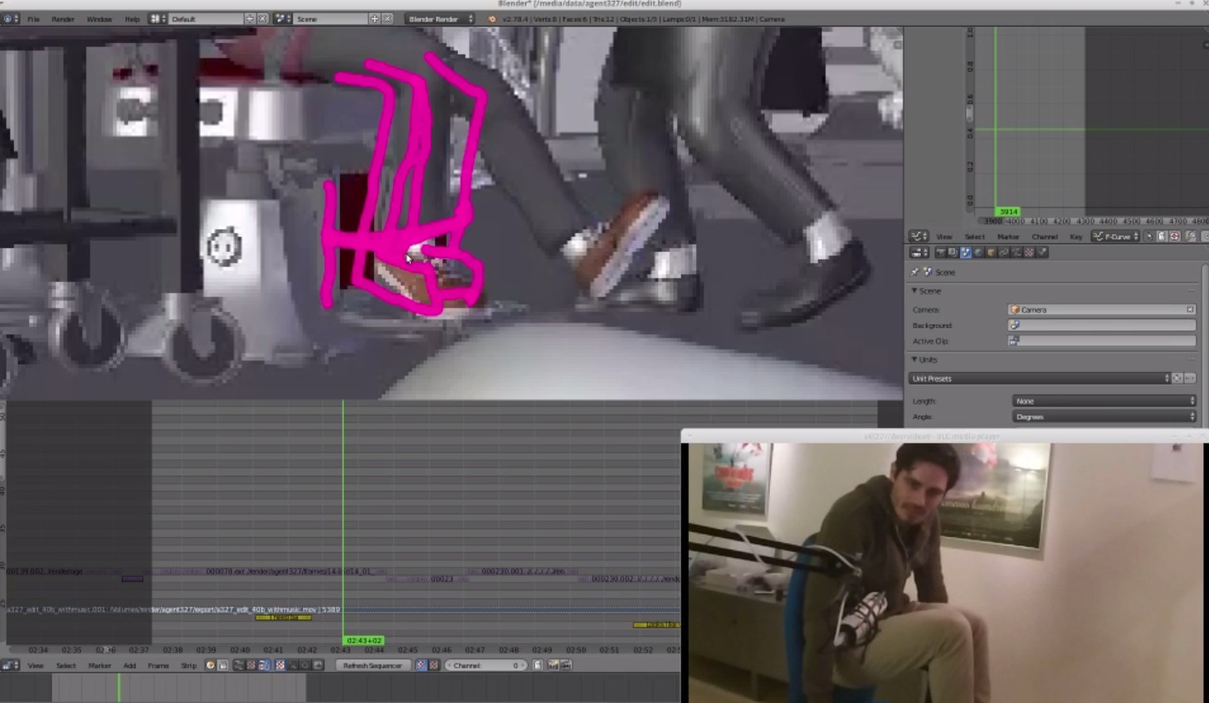1209x703 pixels.
Task: Click the Render properties tab icon
Action: pyautogui.click(x=940, y=253)
